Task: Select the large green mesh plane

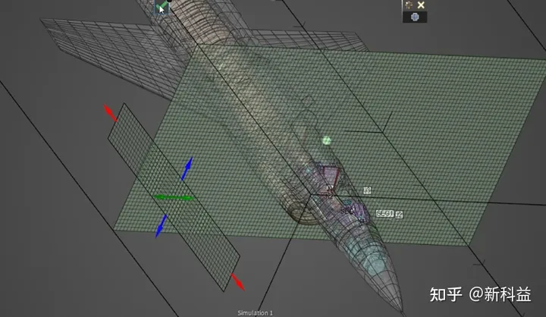Action: [x=425, y=114]
